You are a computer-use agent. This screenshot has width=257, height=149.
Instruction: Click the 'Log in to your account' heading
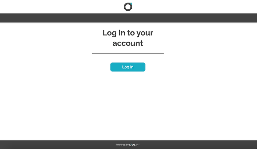128,38
